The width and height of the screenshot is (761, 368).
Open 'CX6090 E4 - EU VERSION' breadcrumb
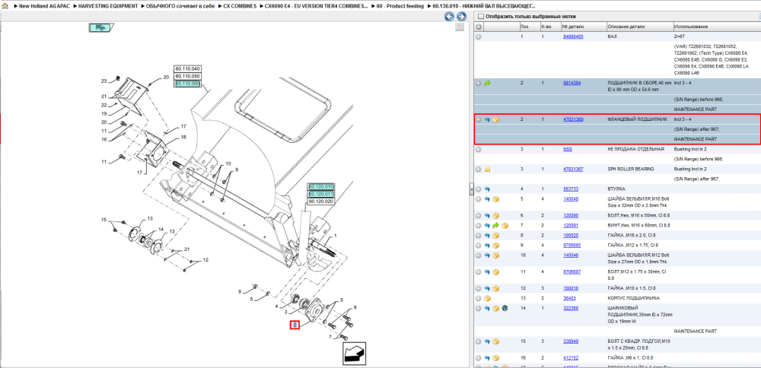pos(316,6)
